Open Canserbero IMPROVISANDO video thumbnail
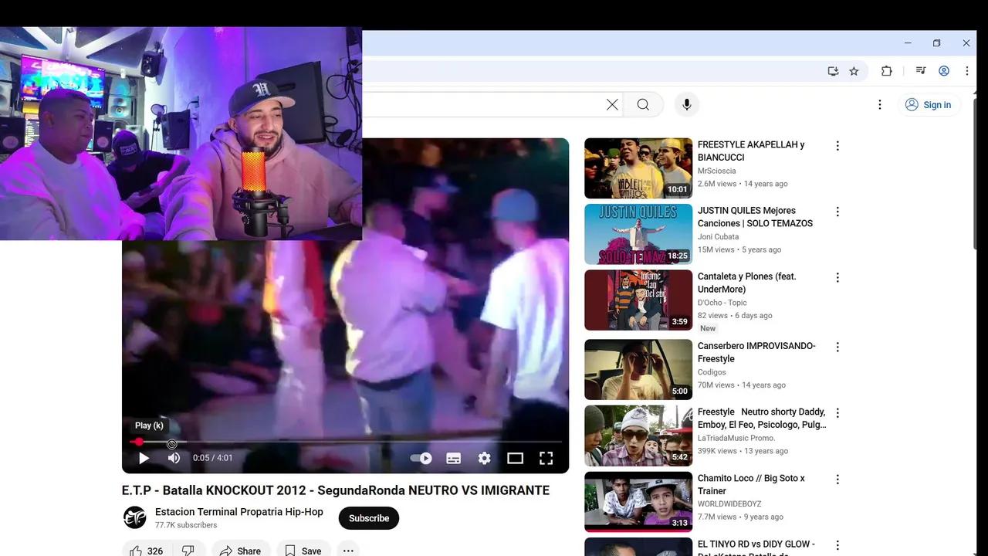Image resolution: width=988 pixels, height=556 pixels. tap(638, 370)
